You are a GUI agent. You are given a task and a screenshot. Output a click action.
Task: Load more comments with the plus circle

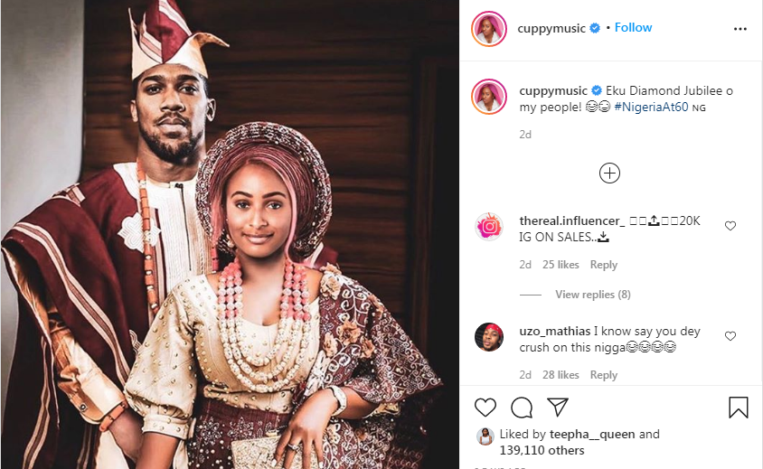(x=610, y=173)
